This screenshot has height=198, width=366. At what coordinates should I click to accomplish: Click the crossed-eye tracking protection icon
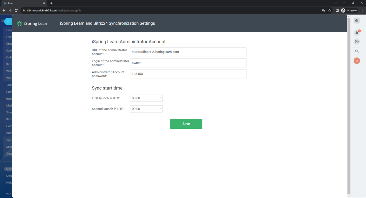point(323,11)
